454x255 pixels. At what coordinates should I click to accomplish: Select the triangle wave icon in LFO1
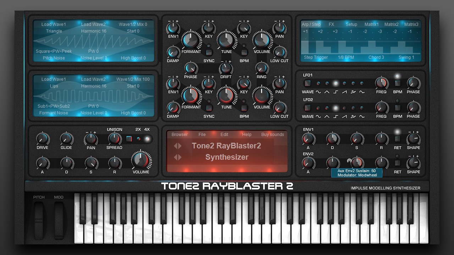click(327, 92)
